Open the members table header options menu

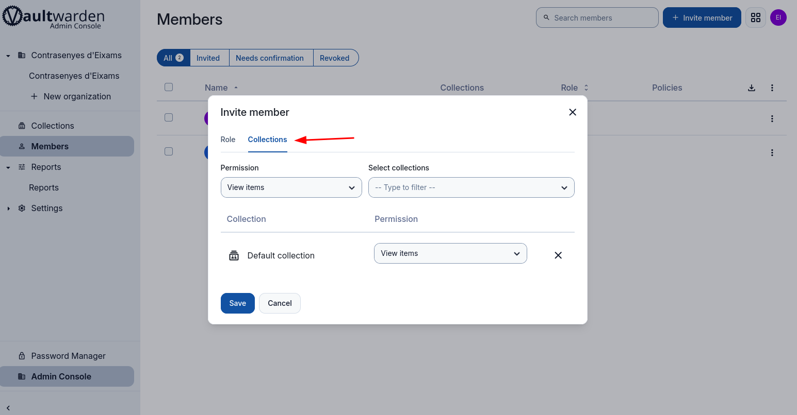pos(772,88)
